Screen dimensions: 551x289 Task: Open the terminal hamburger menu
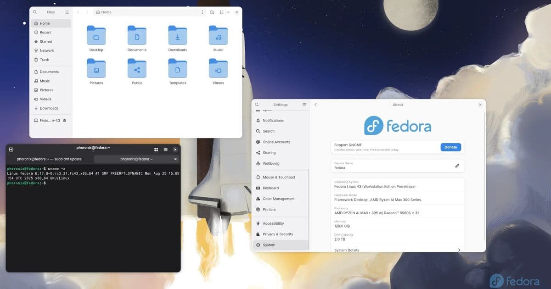pyautogui.click(x=164, y=149)
